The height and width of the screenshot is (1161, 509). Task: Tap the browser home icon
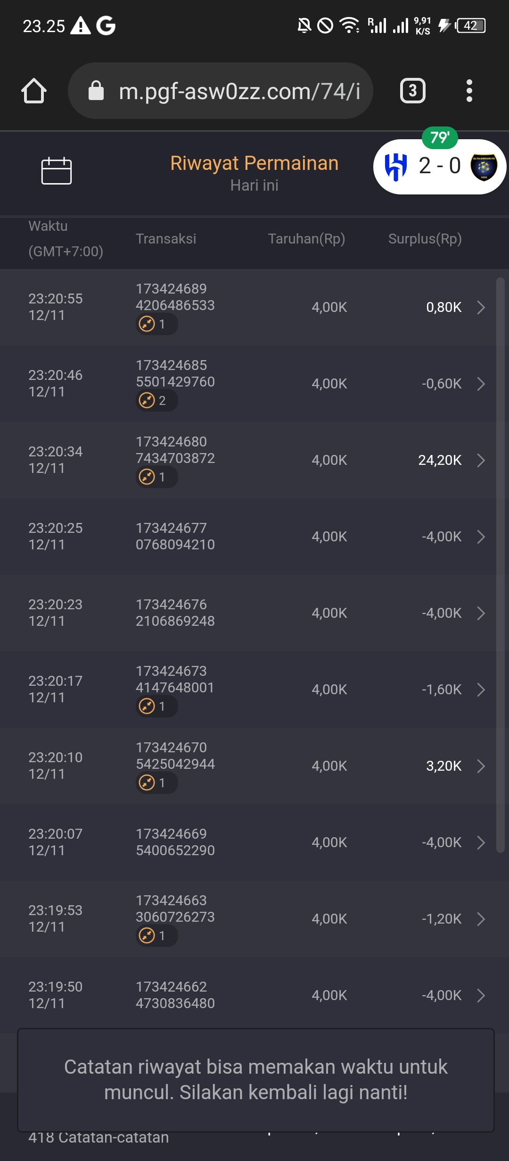pyautogui.click(x=34, y=91)
